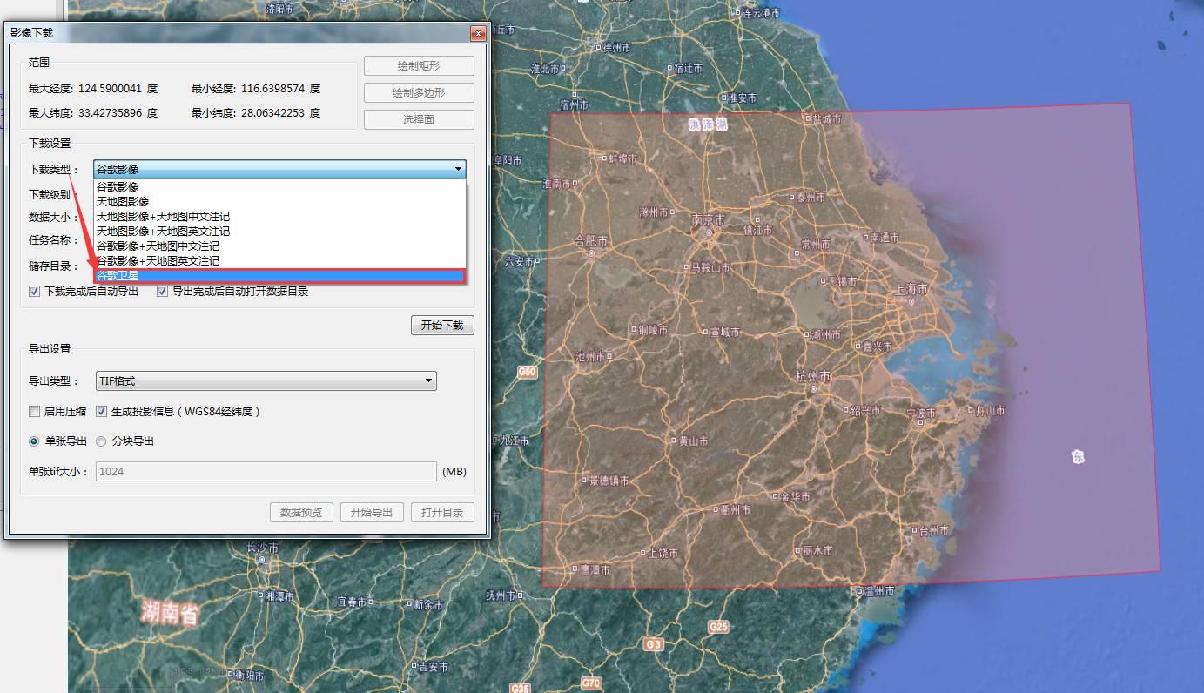Viewport: 1204px width, 693px height.
Task: Toggle 下载完成后自动导出 checkbox
Action: (35, 292)
